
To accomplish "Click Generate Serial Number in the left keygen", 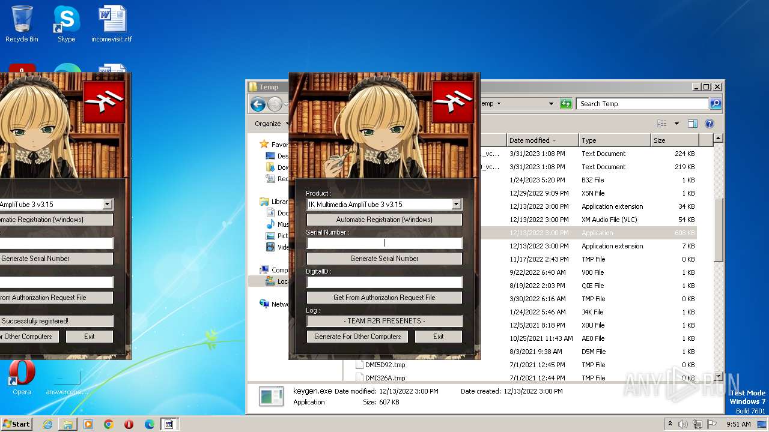I will pos(56,259).
